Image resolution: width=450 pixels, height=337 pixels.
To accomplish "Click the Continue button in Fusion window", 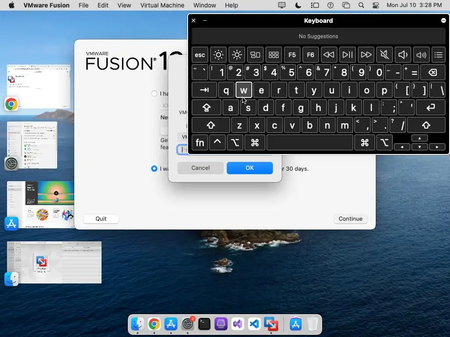I will [350, 219].
